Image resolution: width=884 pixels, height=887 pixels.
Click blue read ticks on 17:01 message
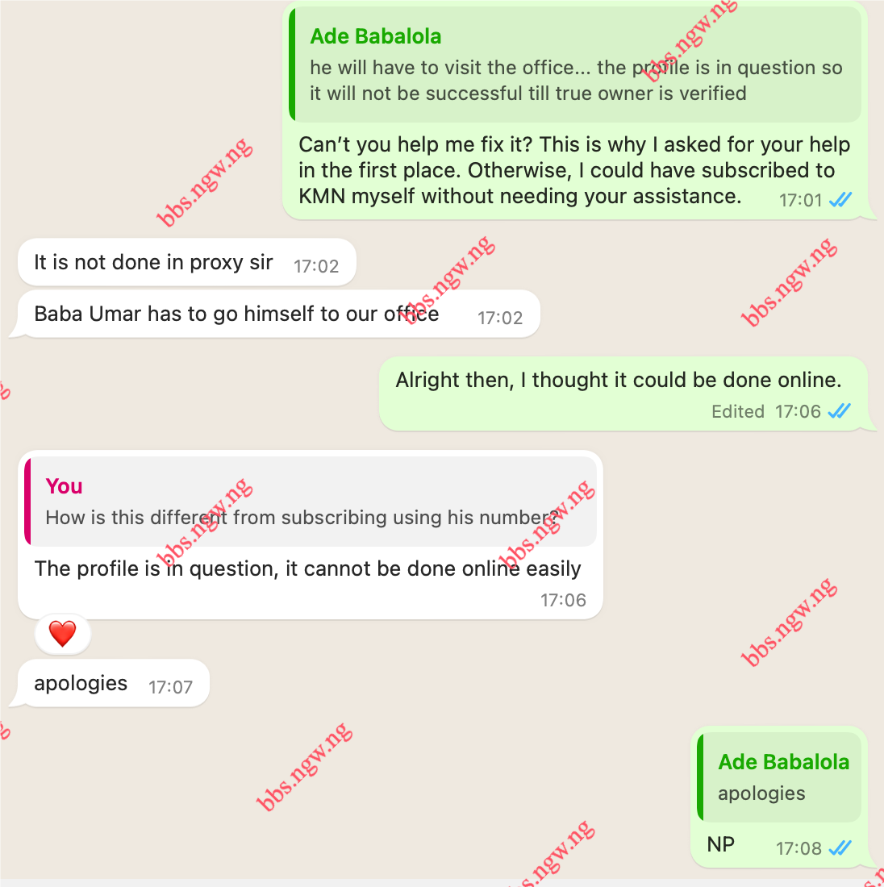pos(840,199)
